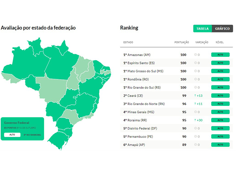Switch the ranking view to Tabela

coord(202,29)
